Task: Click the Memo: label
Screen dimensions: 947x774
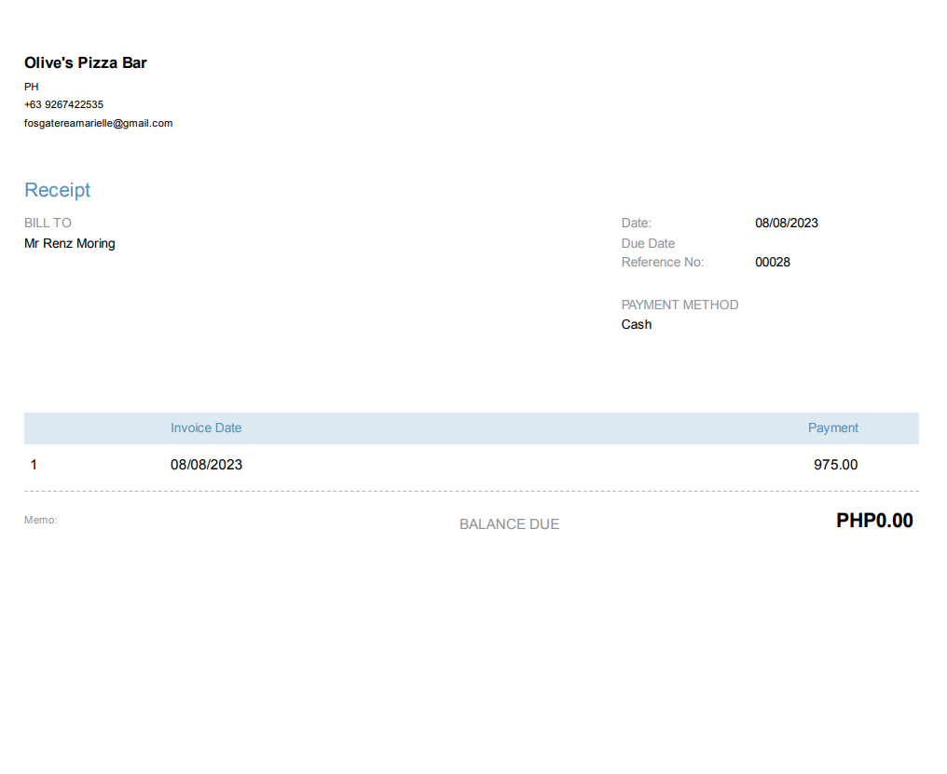Action: point(40,520)
